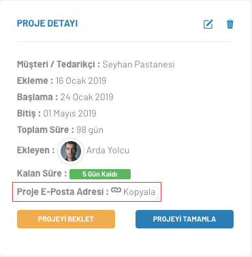Click the 01 Mayıs 2019 end date

point(69,113)
